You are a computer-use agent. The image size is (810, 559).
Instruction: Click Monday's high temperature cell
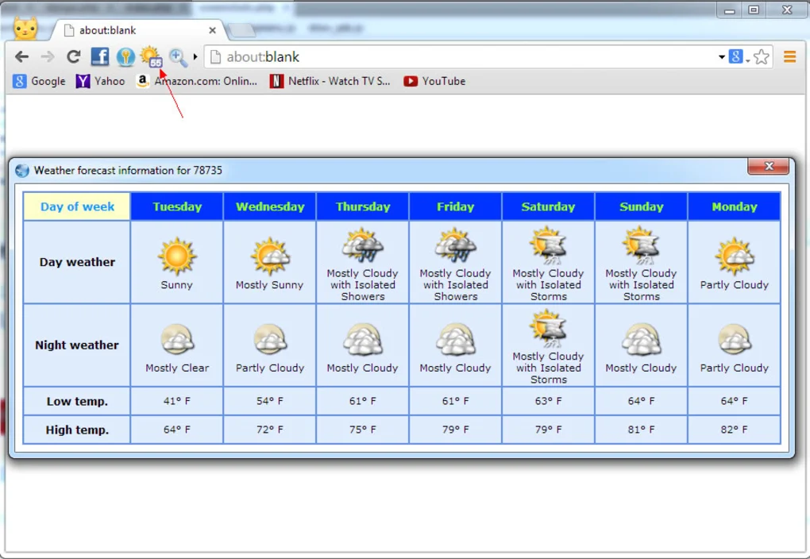click(x=733, y=430)
